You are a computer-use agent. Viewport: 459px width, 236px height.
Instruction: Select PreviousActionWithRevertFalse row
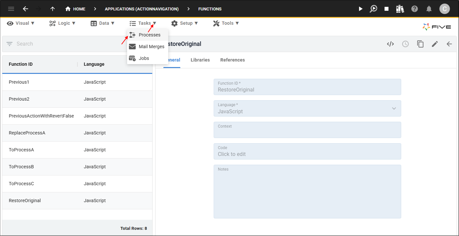point(77,116)
